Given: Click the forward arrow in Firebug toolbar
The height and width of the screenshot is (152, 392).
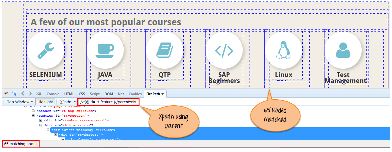Looking at the screenshot, I should point(30,94).
